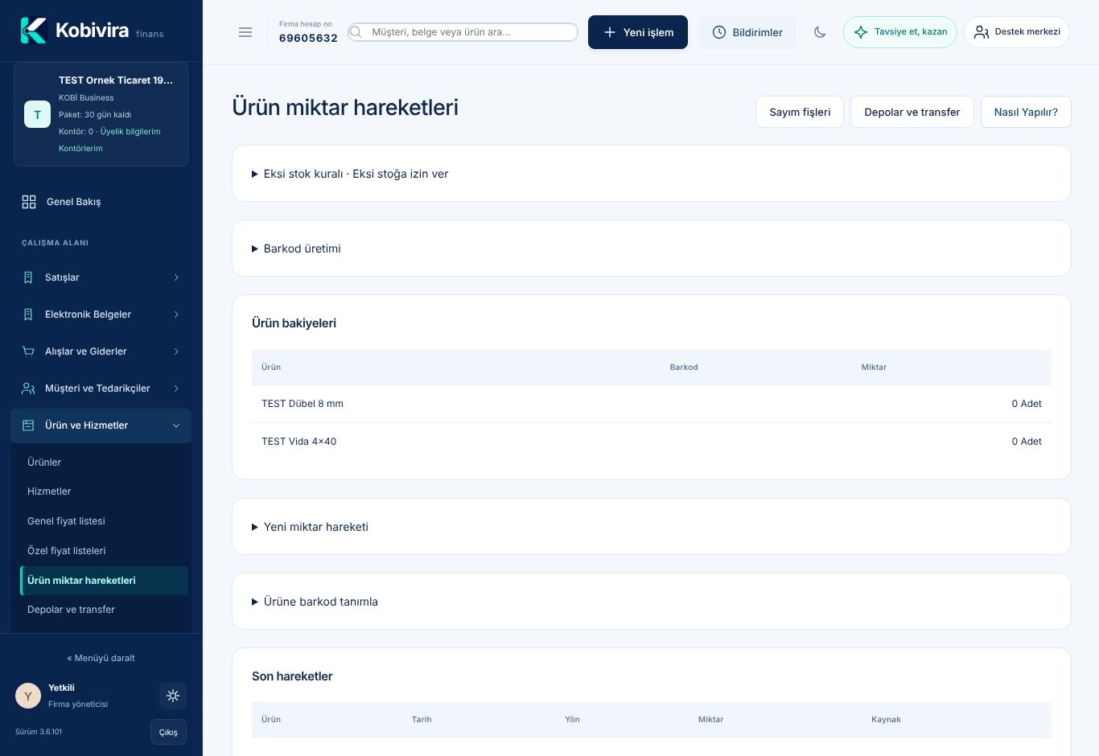Open Bildirimler notifications button

(x=747, y=32)
